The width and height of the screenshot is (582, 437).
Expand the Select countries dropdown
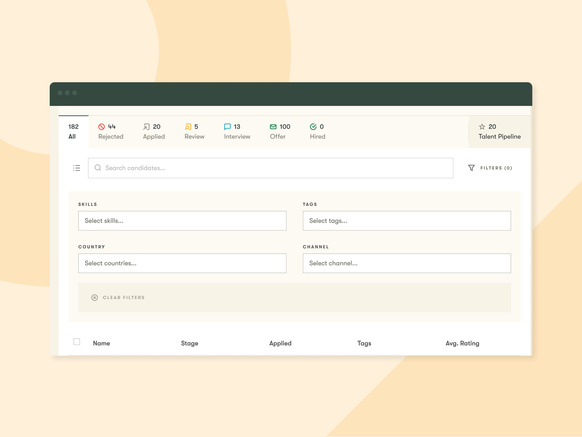click(x=182, y=263)
